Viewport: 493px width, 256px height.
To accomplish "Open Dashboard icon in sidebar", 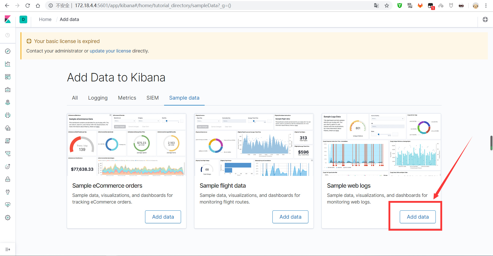I will click(x=8, y=77).
